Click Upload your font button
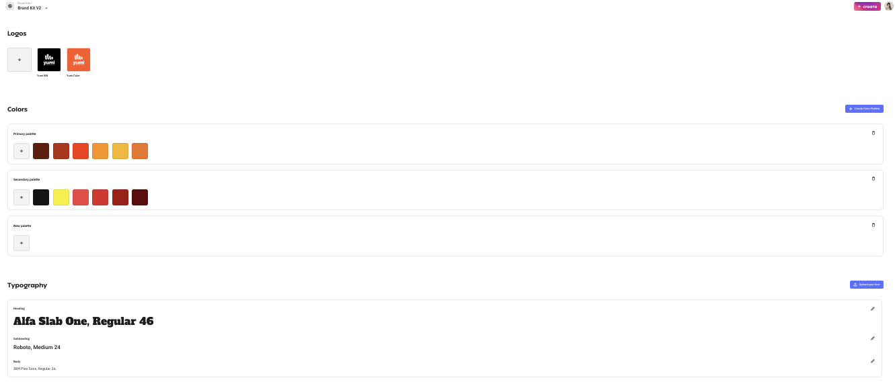The image size is (895, 384). 867,285
